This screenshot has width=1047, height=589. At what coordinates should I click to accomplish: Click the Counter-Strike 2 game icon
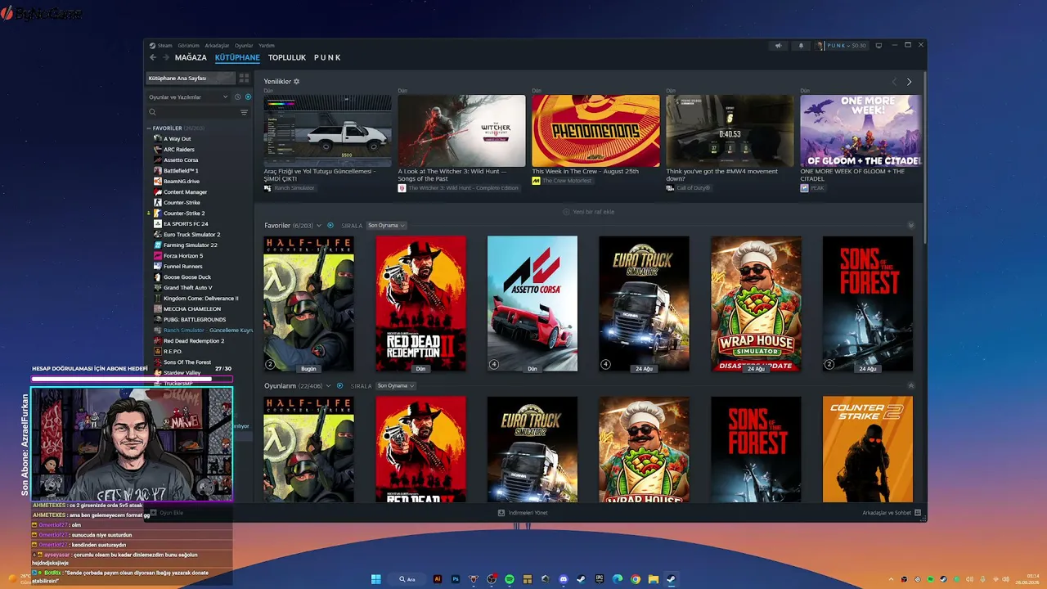(158, 214)
